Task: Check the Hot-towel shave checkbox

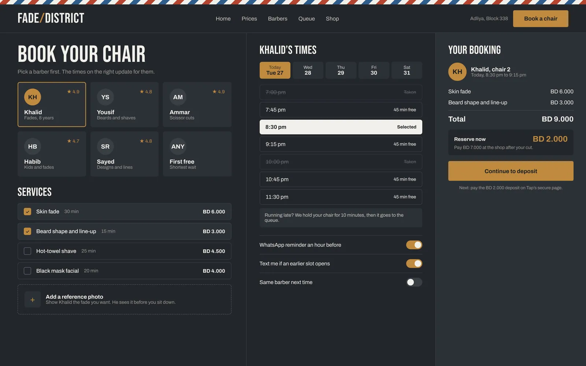Action: tap(27, 251)
